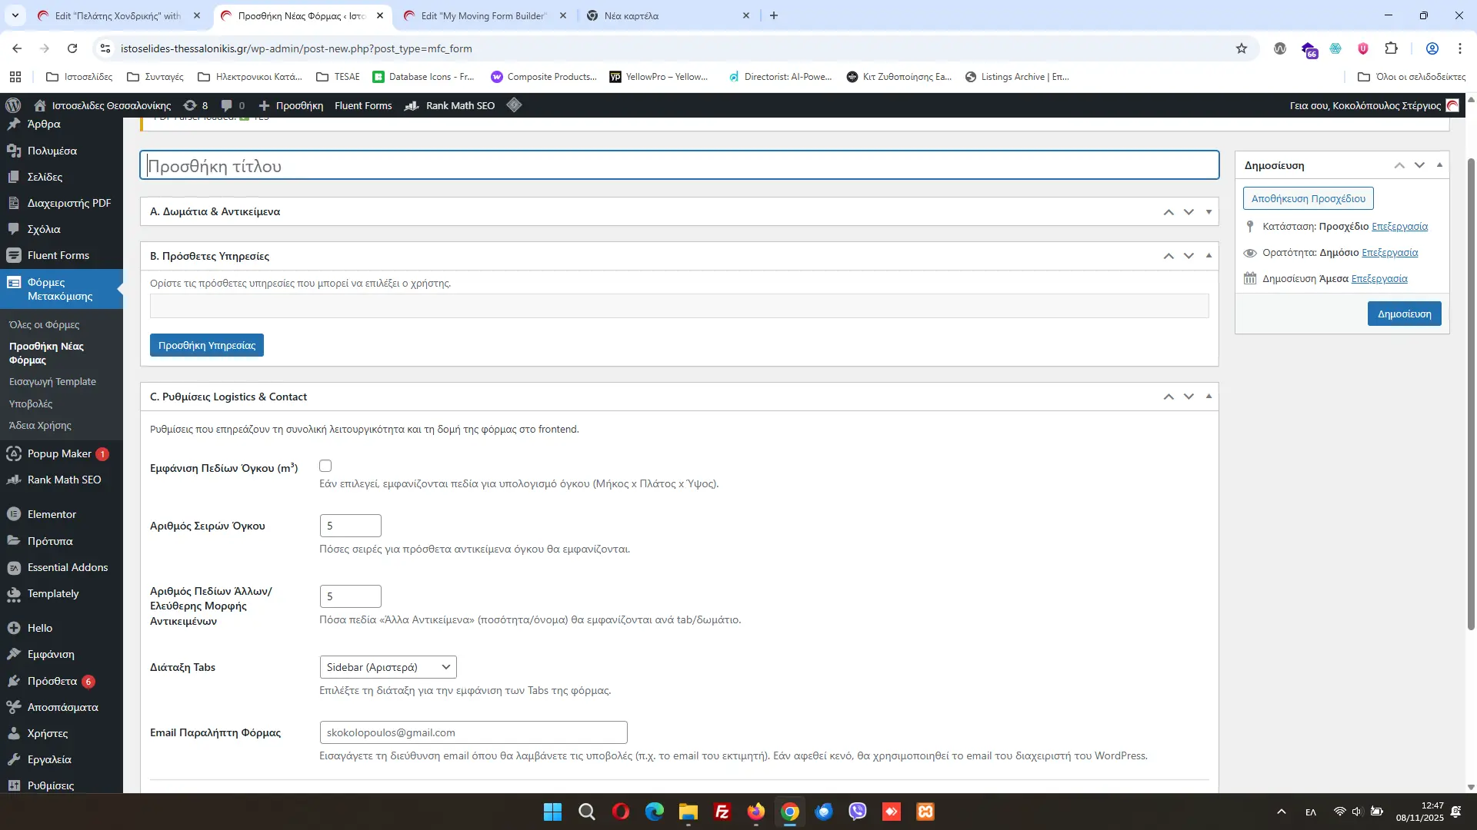Go to Όλες οι Φόρμες submenu

45,324
